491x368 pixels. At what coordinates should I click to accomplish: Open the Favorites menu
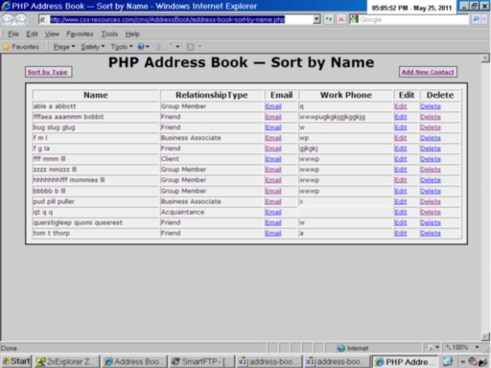tap(80, 34)
